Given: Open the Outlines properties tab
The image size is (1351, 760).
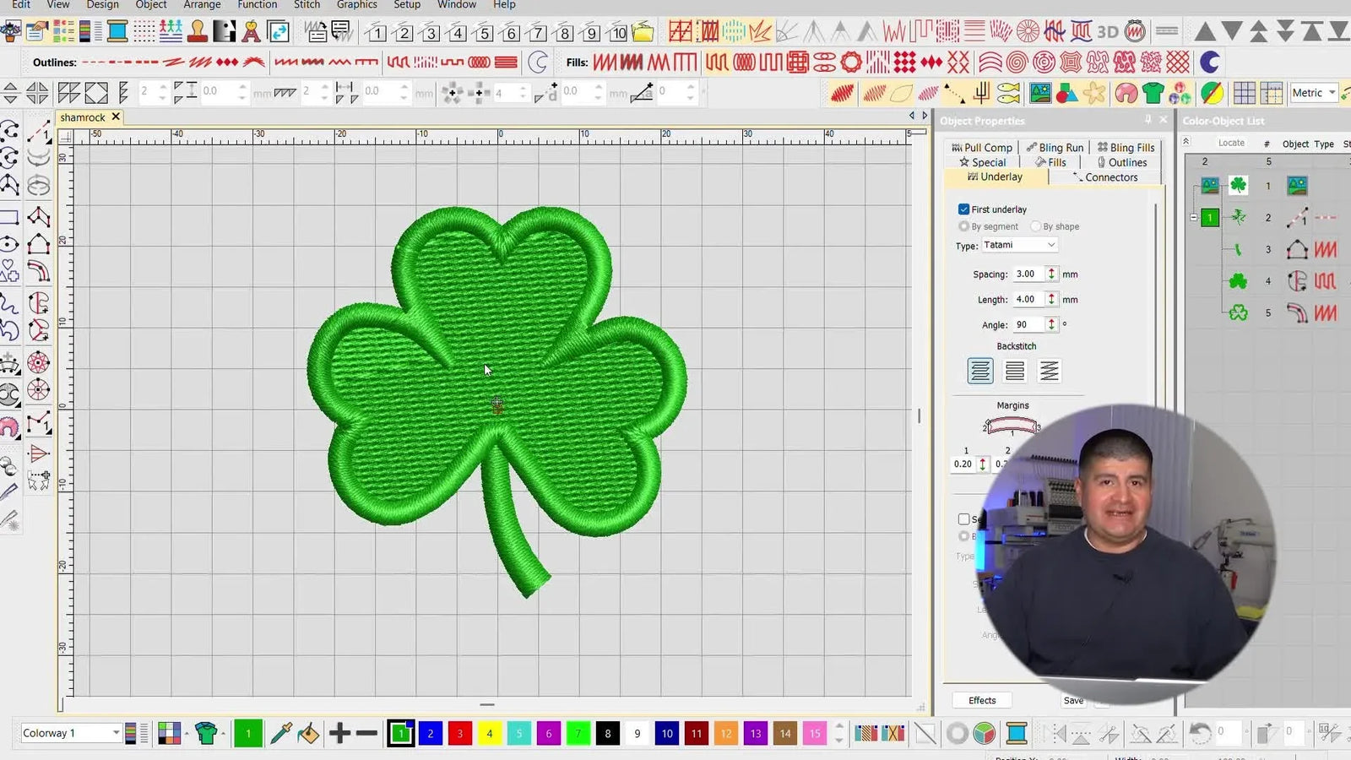Looking at the screenshot, I should (x=1122, y=162).
